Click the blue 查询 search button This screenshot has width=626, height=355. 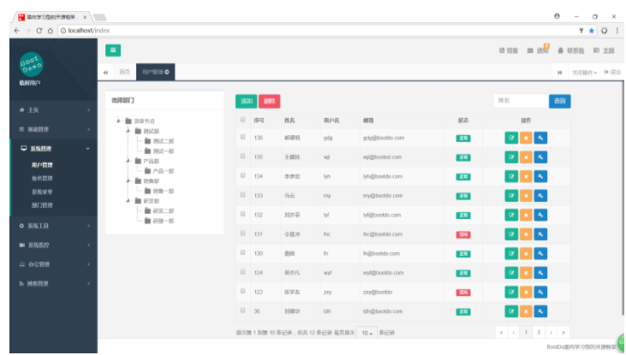[x=560, y=101]
